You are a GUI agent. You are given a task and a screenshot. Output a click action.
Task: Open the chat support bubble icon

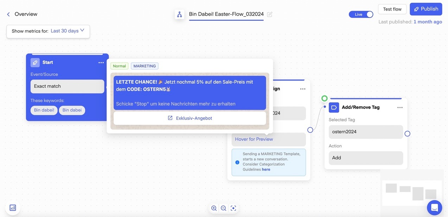pyautogui.click(x=434, y=208)
